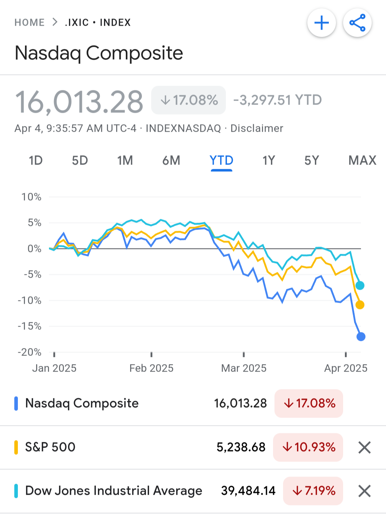The image size is (386, 519).
Task: Select the 1M range tab
Action: tap(125, 160)
